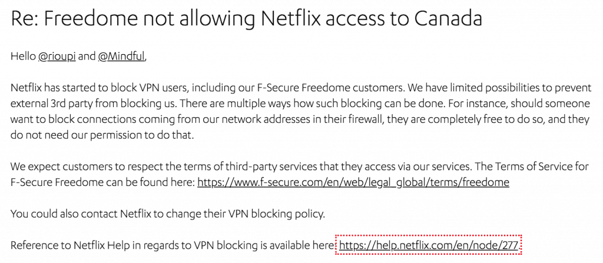Follow the help.netflix.com/en/node/277 link
Viewport: 603px width, 263px height.
point(429,245)
